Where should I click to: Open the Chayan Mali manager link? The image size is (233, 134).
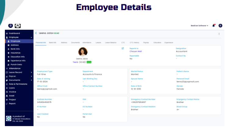(136, 51)
